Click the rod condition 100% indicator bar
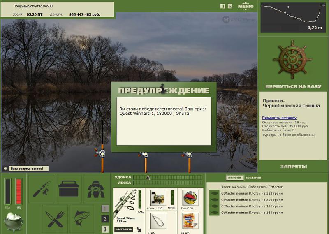 (140, 199)
